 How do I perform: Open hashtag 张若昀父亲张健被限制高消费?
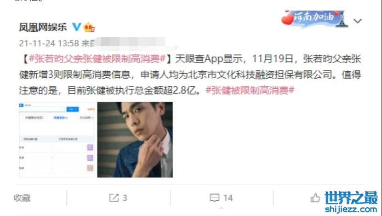(x=97, y=59)
